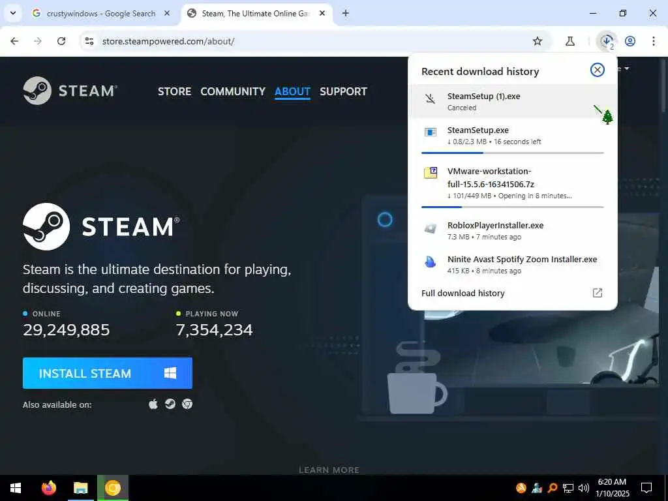Image resolution: width=668 pixels, height=501 pixels.
Task: Open Full download history external-link icon
Action: click(598, 293)
